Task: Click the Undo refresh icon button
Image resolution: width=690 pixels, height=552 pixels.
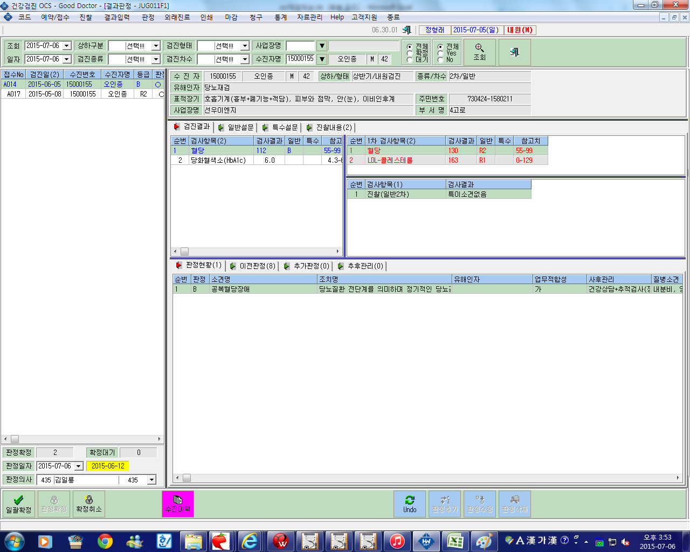Action: tap(410, 504)
